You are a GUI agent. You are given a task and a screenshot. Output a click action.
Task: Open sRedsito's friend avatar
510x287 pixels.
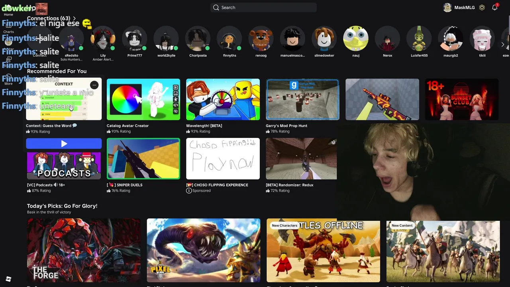[x=71, y=38]
